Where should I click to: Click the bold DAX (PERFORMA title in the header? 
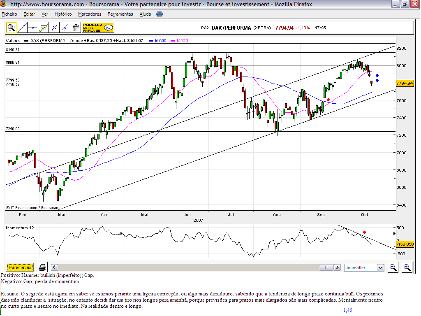231,28
